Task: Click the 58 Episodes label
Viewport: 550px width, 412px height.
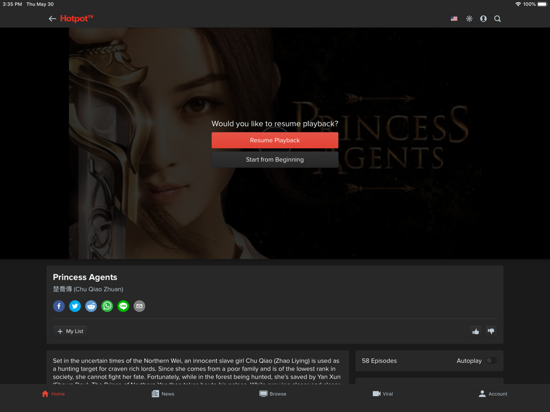Action: click(379, 361)
